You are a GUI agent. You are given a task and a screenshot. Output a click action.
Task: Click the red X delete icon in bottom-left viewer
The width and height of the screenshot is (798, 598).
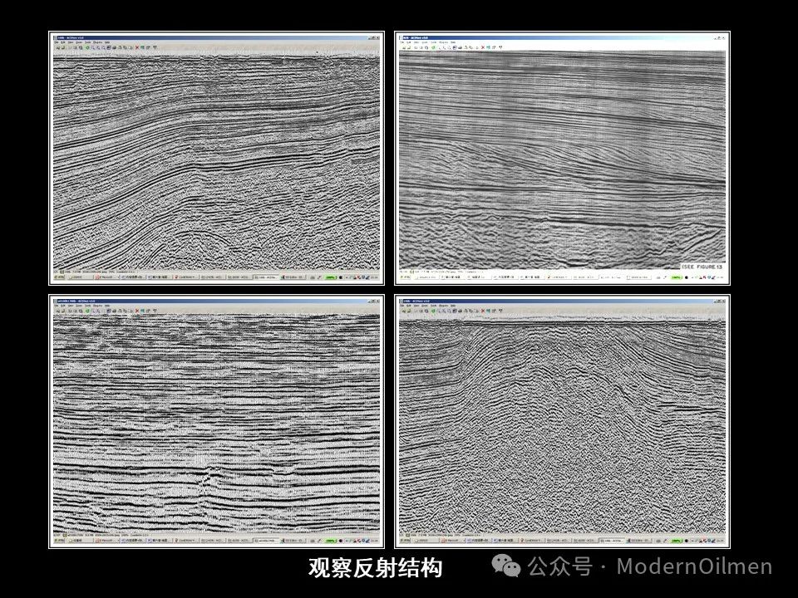coord(137,311)
